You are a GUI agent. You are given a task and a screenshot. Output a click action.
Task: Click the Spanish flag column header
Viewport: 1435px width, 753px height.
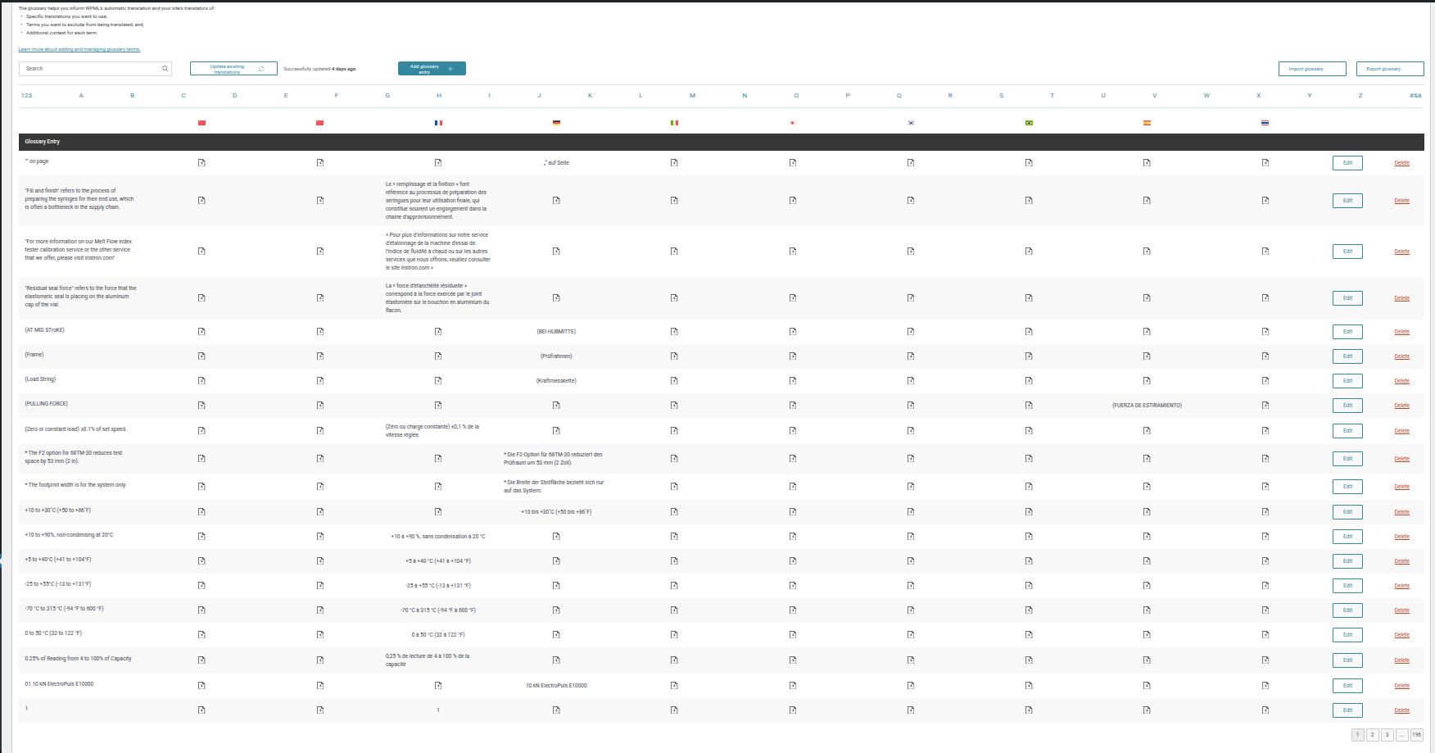(1147, 123)
